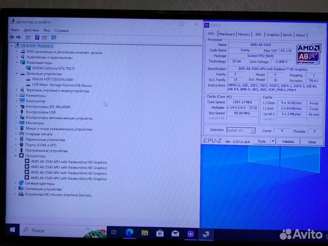Open the Справка menu
The height and width of the screenshot is (246, 328).
pos(61,31)
